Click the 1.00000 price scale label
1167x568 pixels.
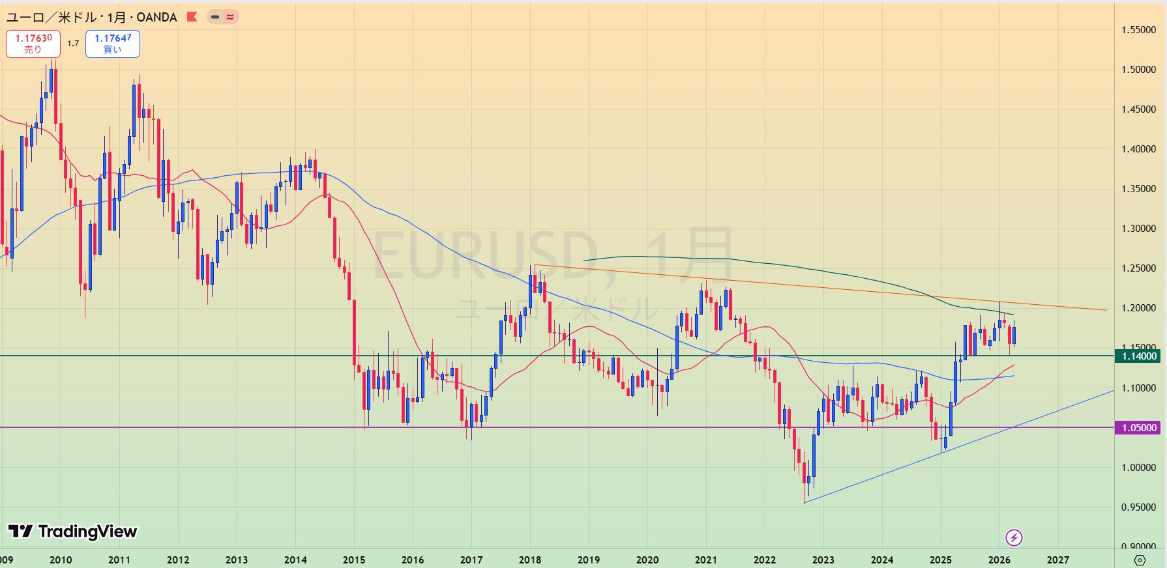coord(1138,468)
